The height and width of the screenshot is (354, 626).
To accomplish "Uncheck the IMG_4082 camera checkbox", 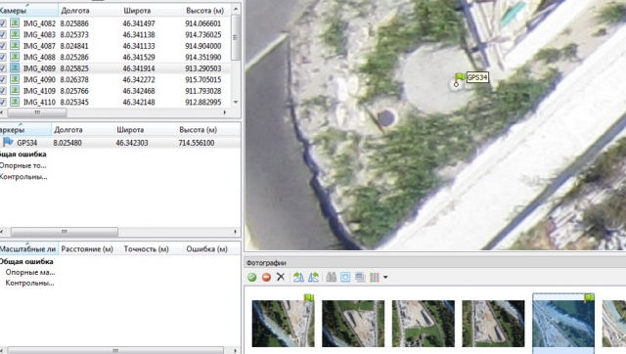I will [x=2, y=23].
